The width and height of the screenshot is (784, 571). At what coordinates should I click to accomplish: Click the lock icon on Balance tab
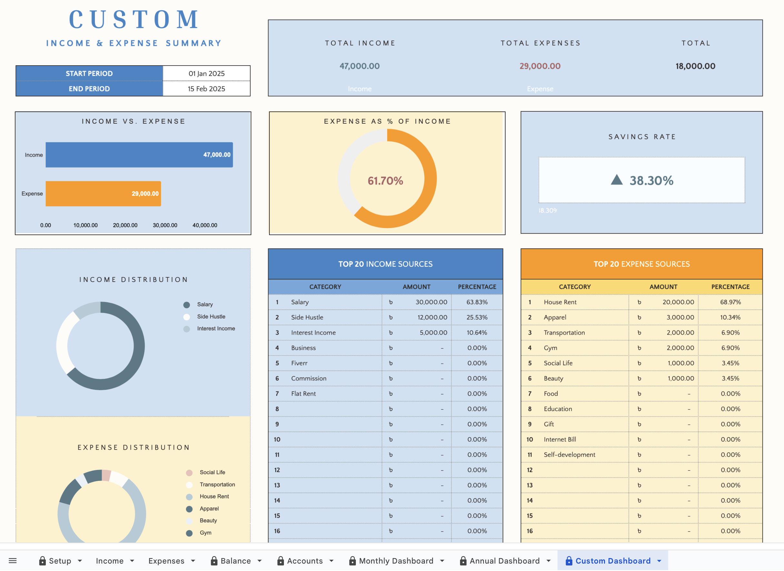pyautogui.click(x=214, y=561)
